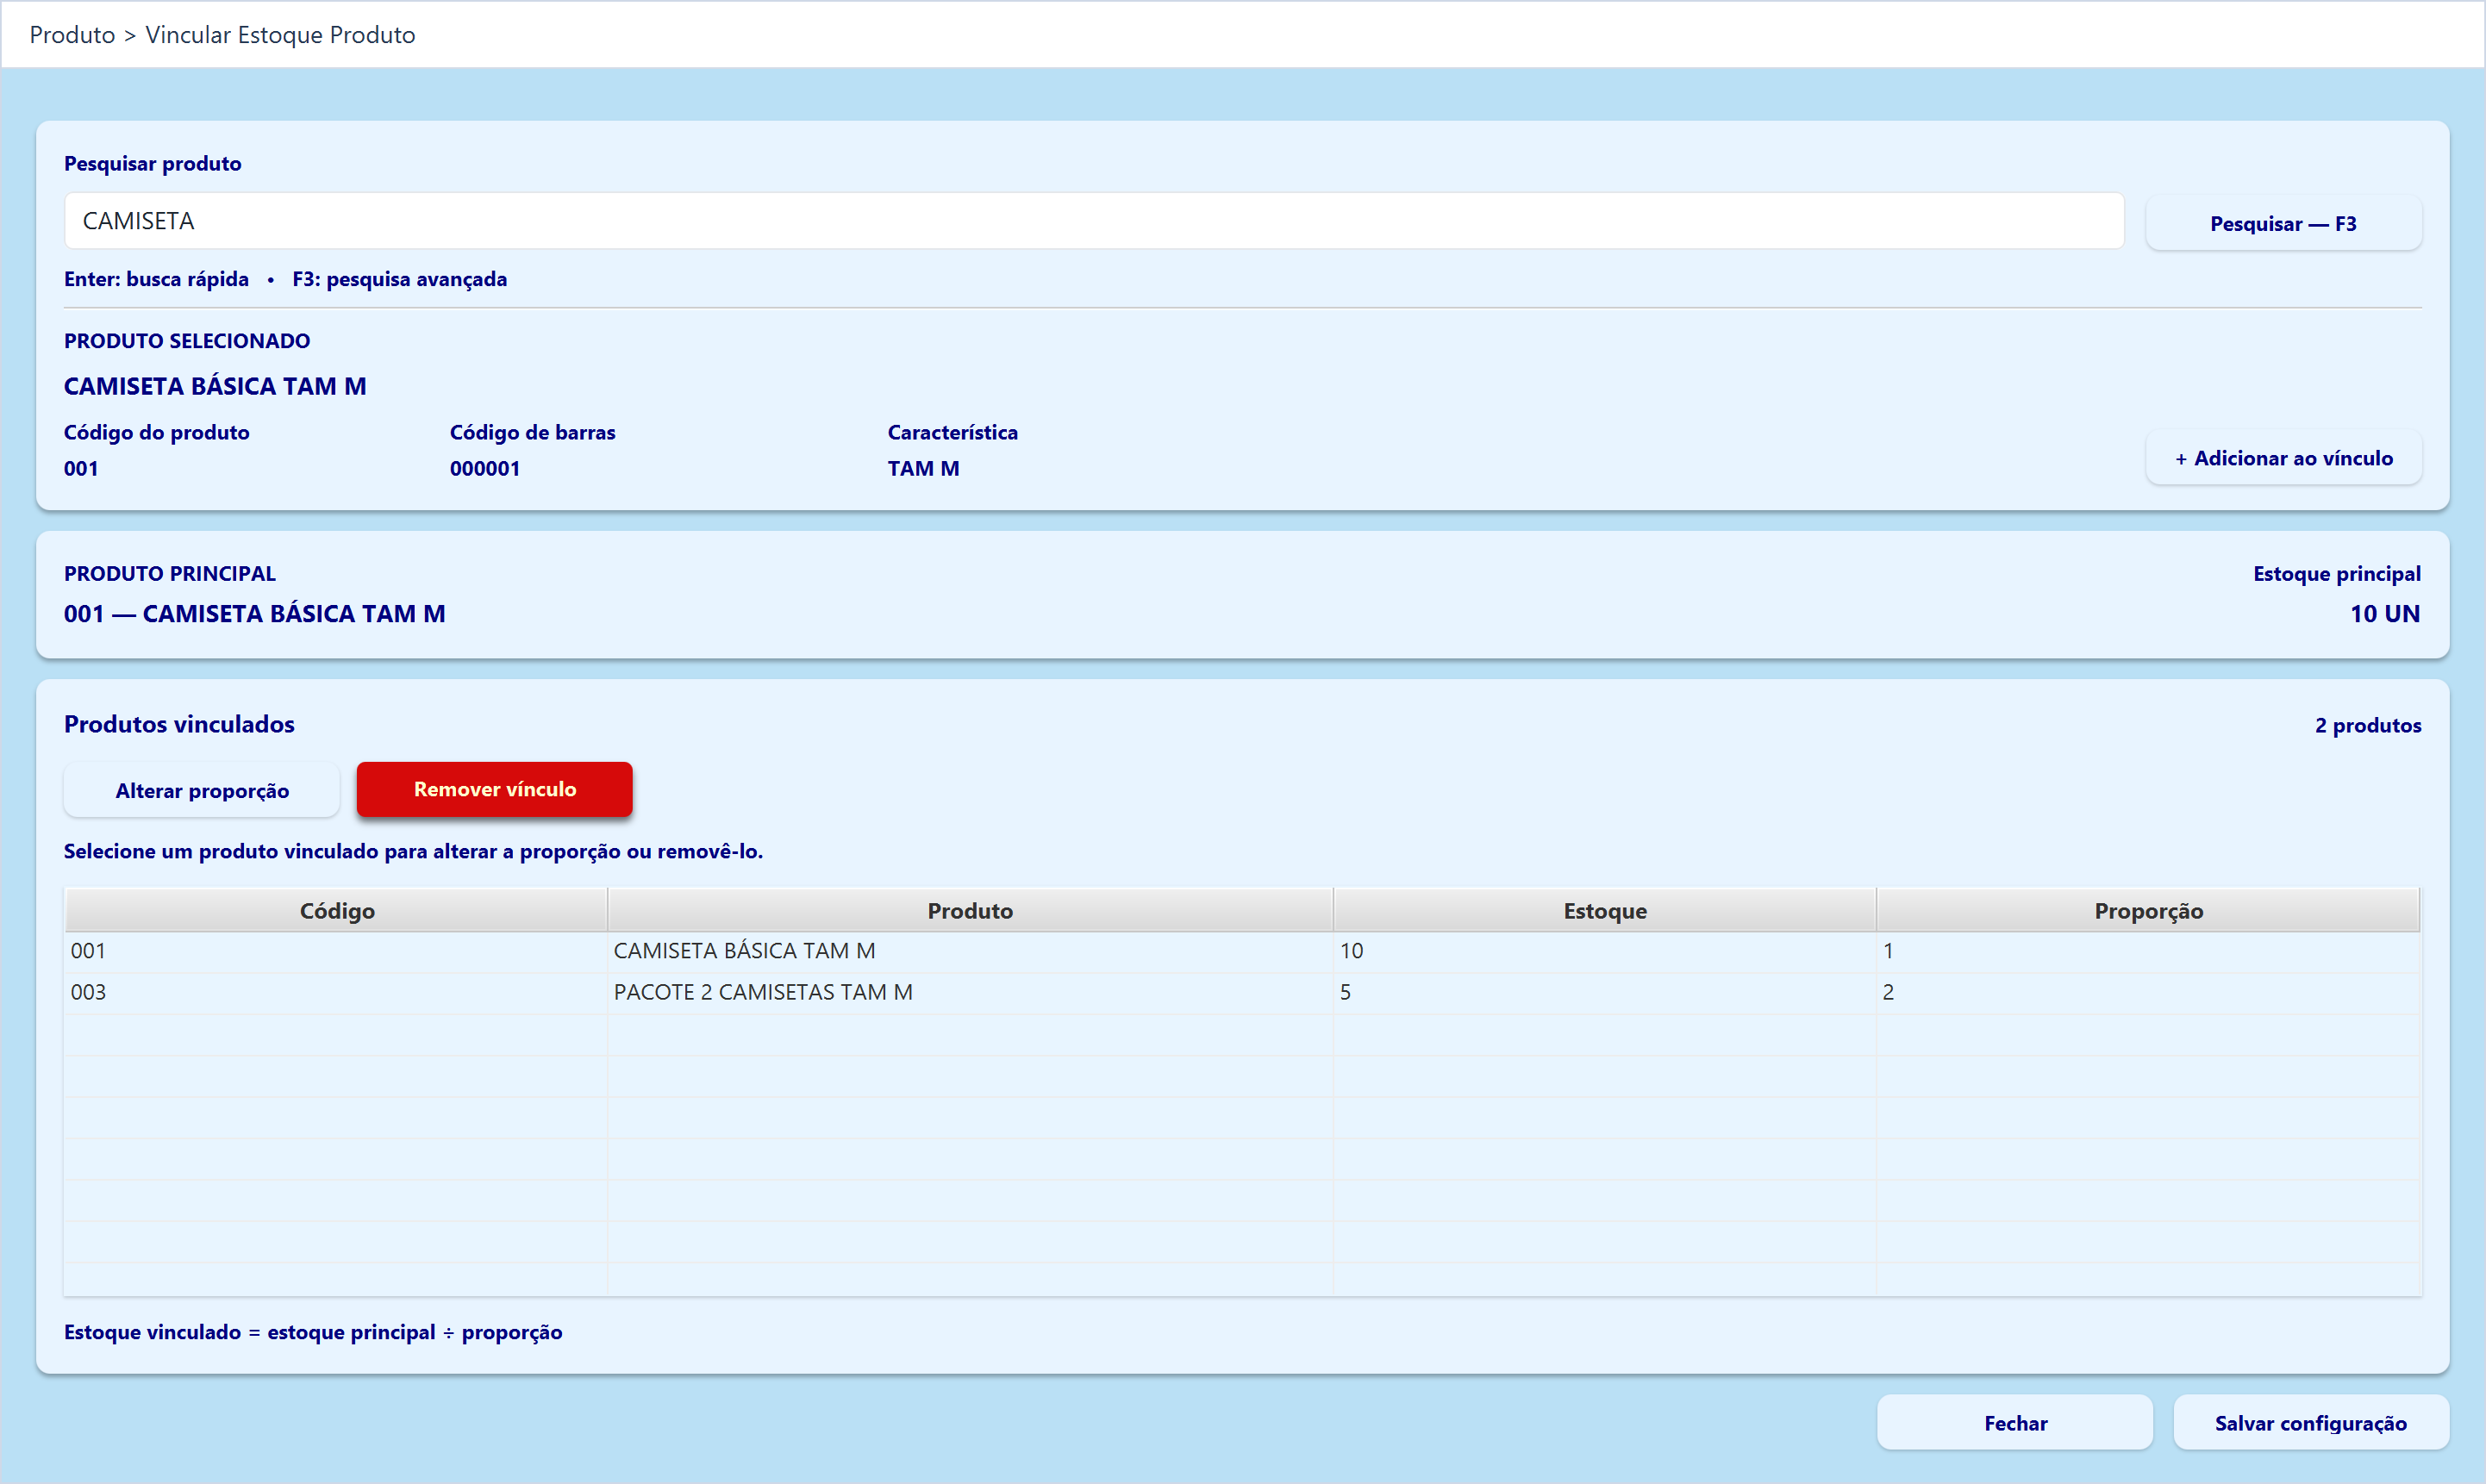Sort table by Código column header
The height and width of the screenshot is (1484, 2486).
tap(336, 910)
